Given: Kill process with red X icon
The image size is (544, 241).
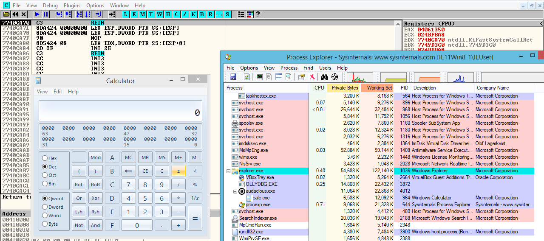Looking at the screenshot, I should 312,77.
